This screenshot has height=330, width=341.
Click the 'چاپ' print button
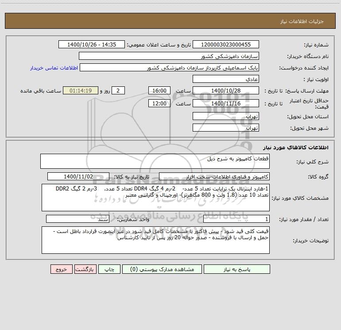click(x=109, y=269)
